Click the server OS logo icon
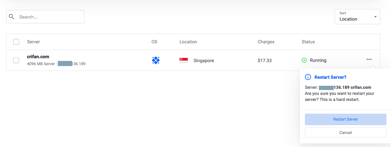This screenshot has width=391, height=147. 156,60
